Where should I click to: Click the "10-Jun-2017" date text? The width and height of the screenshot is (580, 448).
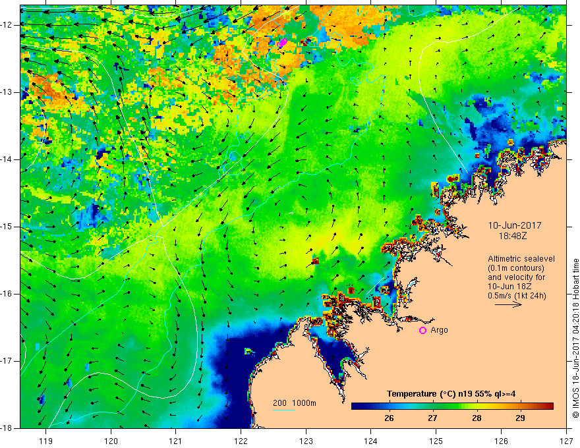[x=515, y=225]
